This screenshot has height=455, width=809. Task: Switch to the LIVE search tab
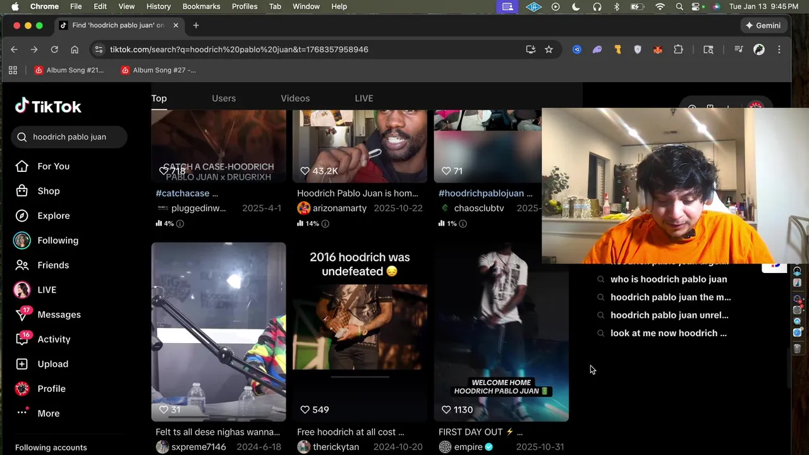point(364,98)
